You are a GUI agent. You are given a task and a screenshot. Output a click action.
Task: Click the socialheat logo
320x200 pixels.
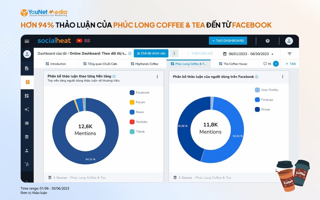tap(54, 41)
